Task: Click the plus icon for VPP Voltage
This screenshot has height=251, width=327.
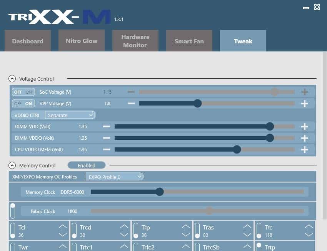Action: [x=304, y=104]
